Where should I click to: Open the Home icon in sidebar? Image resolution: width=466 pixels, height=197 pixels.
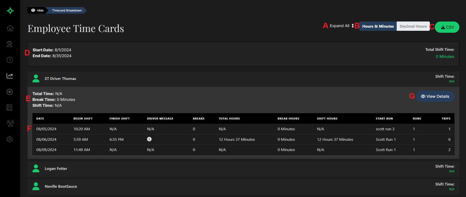coord(10,28)
